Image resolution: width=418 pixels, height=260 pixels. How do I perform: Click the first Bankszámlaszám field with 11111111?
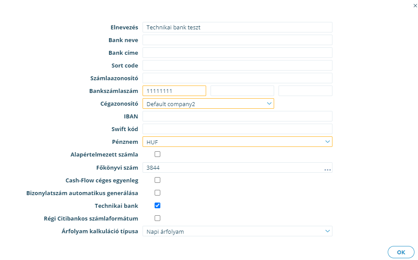pos(174,91)
